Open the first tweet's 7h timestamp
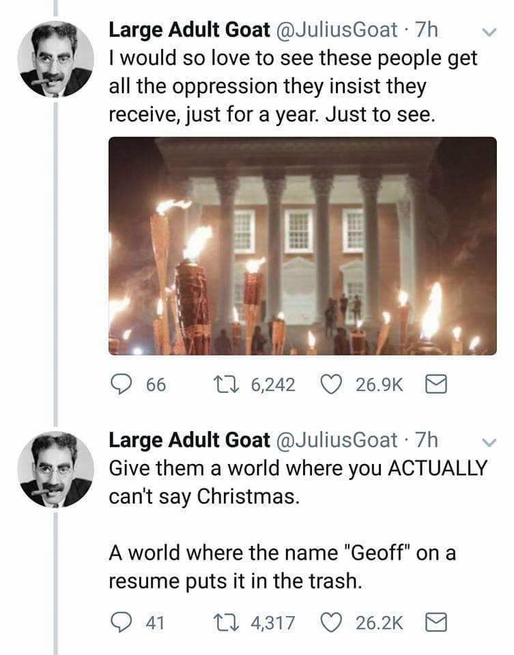514x655 pixels. tap(426, 29)
